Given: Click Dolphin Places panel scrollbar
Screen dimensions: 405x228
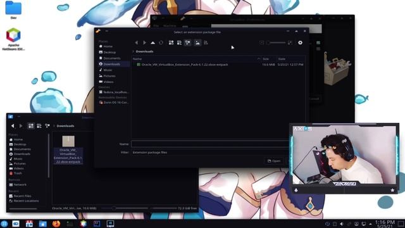Looking at the screenshot, I should tap(49, 156).
